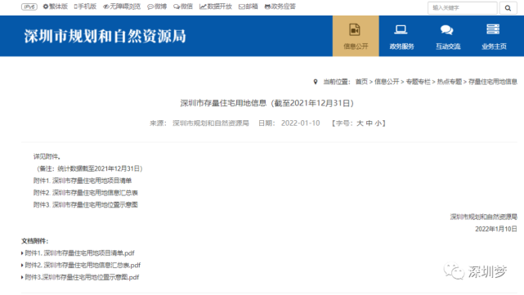Image resolution: width=524 pixels, height=295 pixels.
Task: Open the 邮箱 mailbox link
Action: click(248, 7)
